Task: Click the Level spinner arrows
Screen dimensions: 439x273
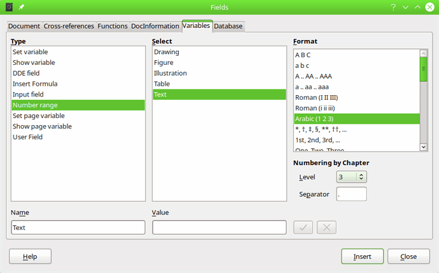Action: [x=361, y=177]
